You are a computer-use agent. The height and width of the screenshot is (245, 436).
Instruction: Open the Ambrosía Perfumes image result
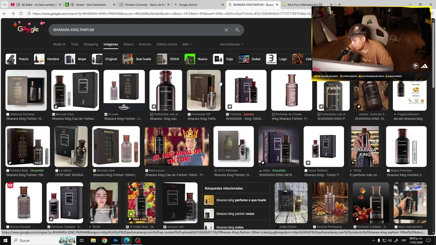click(x=26, y=90)
